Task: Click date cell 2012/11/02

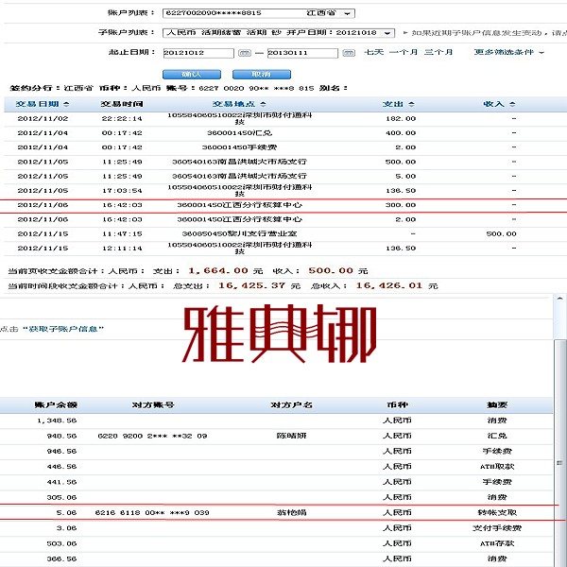Action: coord(43,119)
